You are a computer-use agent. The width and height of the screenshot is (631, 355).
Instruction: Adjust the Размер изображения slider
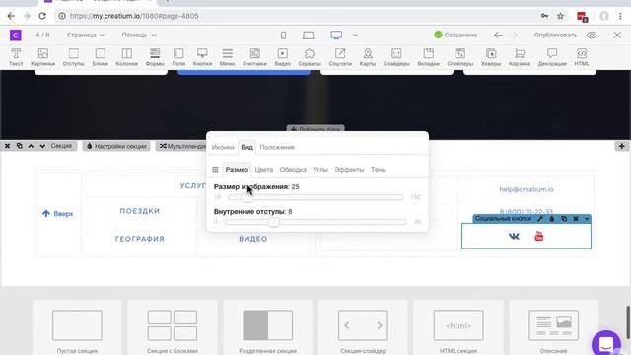[x=315, y=197]
